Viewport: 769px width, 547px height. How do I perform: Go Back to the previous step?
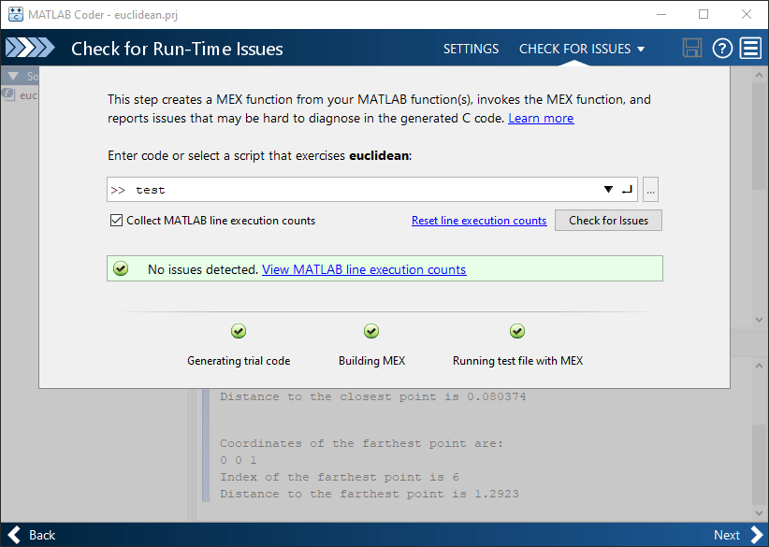pyautogui.click(x=32, y=535)
